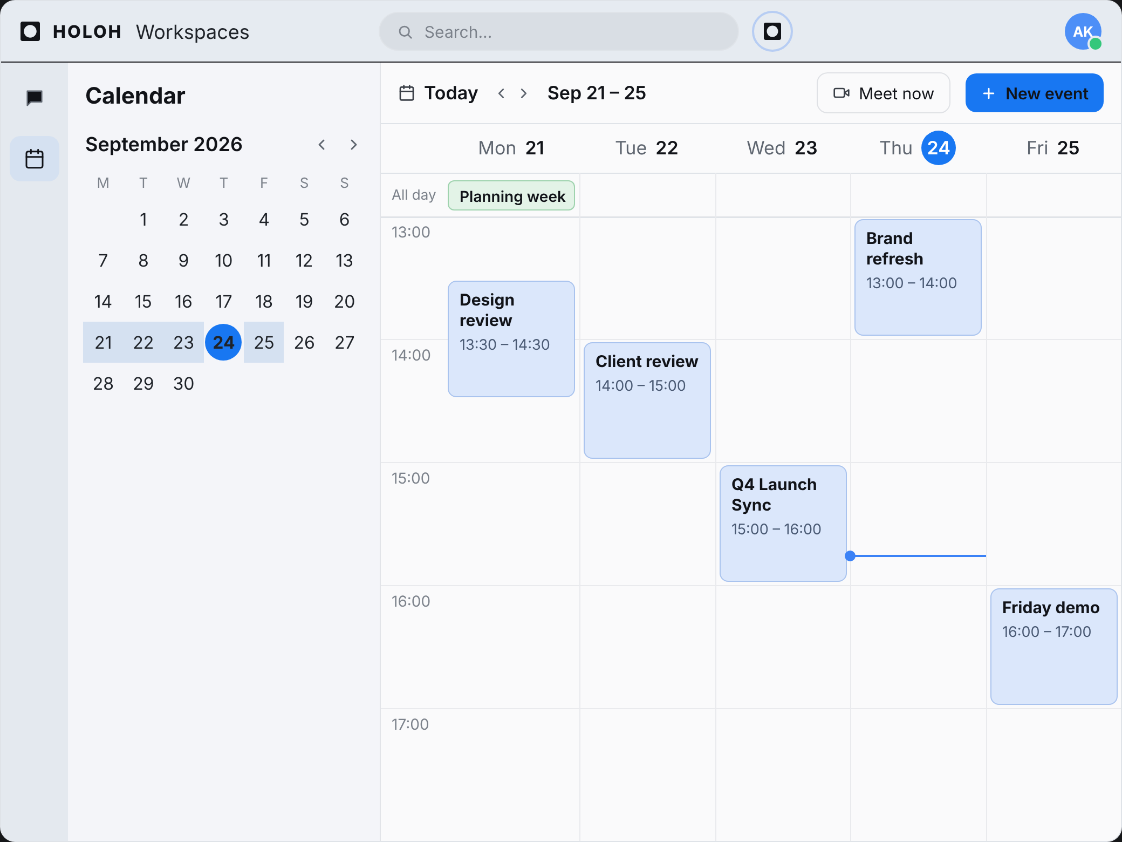Screen dimensions: 1122x842
Task: Open the AK profile avatar
Action: click(1083, 31)
